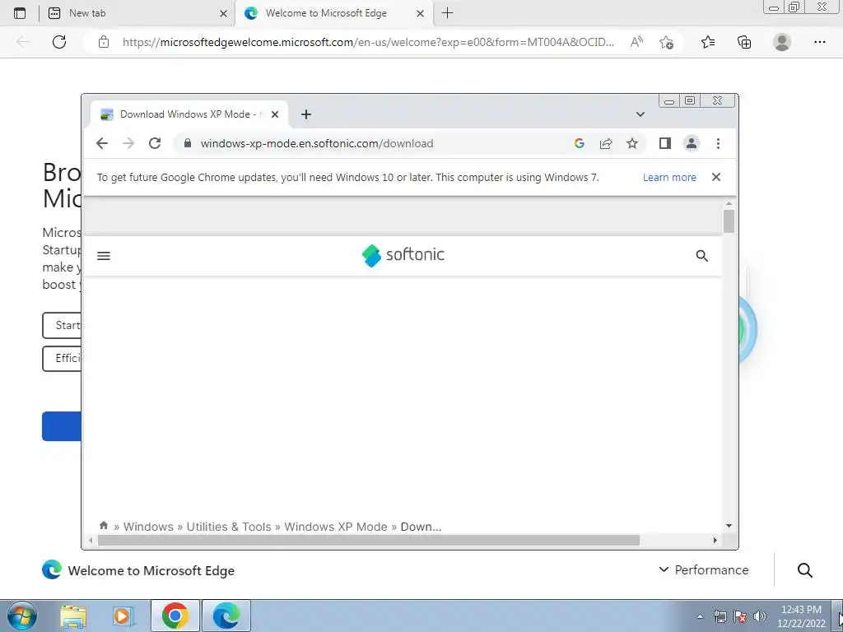Open File Explorer from the taskbar
This screenshot has width=843, height=632.
click(73, 616)
